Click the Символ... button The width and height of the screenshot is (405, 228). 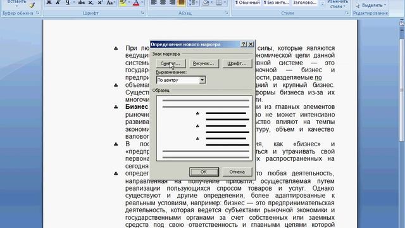[170, 63]
